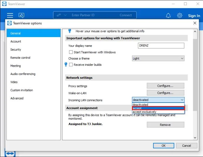Click the lightbulb hint icon at top
Viewport: 203px width, 157px height.
pos(70,31)
